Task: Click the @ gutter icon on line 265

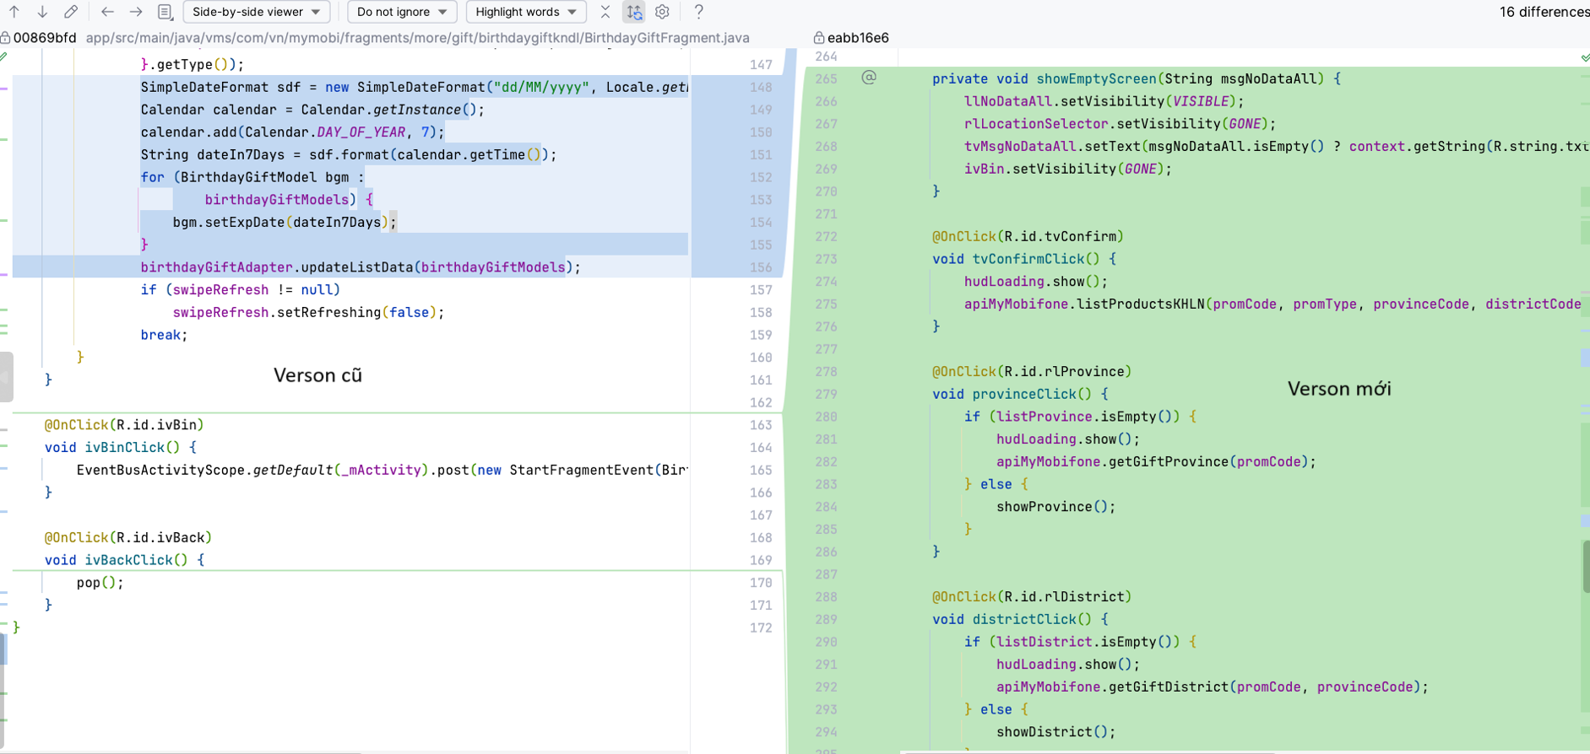Action: (869, 78)
